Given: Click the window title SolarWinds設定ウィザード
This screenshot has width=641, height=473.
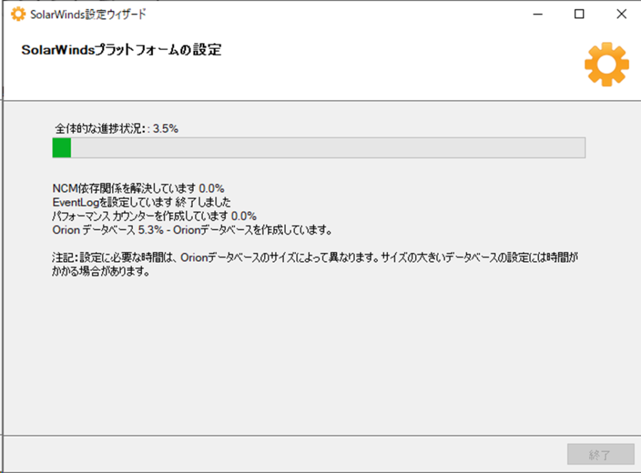Looking at the screenshot, I should point(88,14).
